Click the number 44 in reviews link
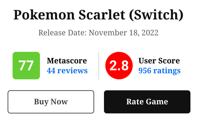This screenshot has width=197, height=122. (51, 71)
